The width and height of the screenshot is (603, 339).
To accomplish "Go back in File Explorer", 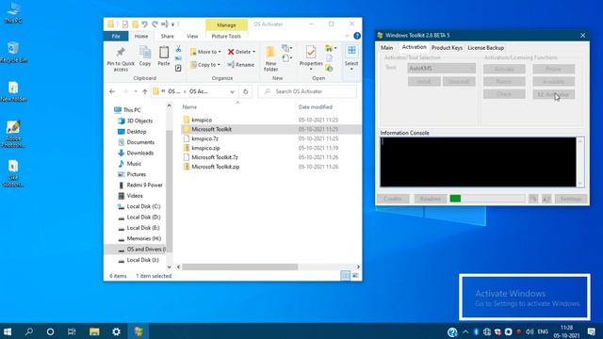I will point(112,91).
